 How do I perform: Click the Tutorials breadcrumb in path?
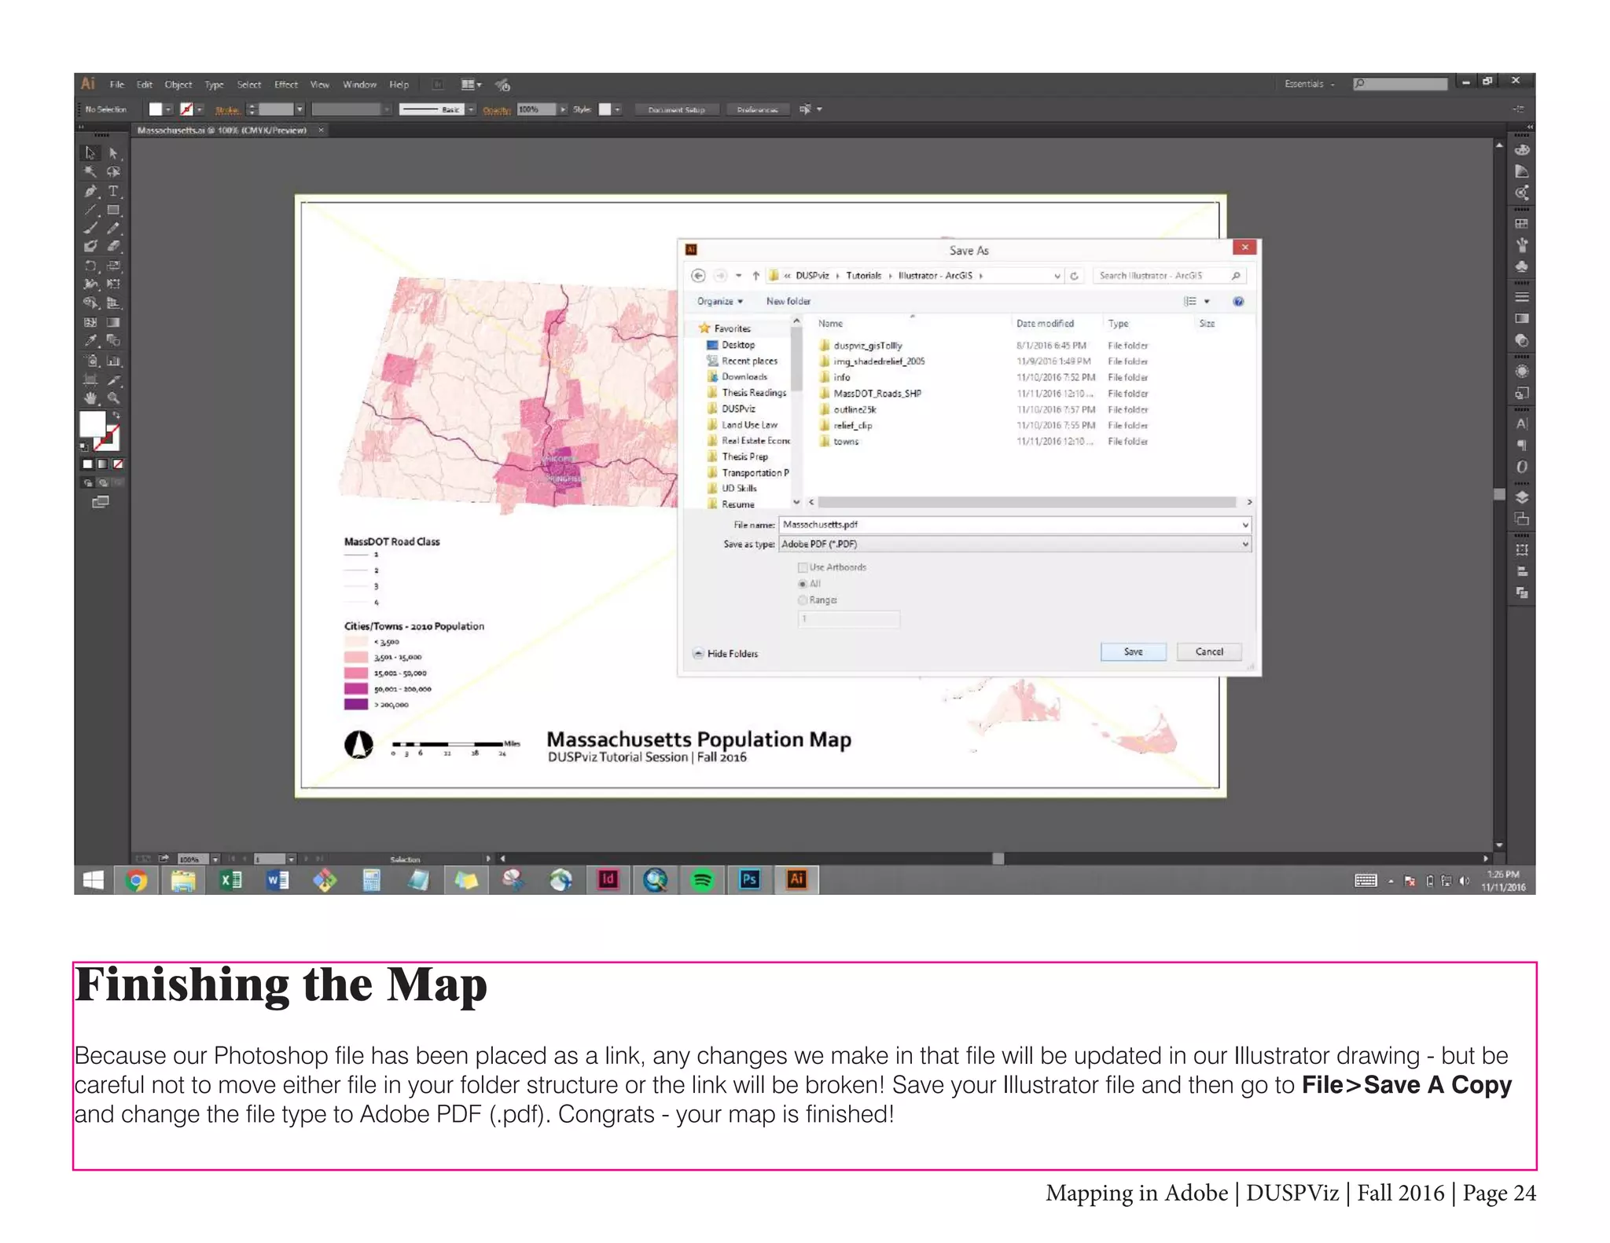tap(863, 276)
